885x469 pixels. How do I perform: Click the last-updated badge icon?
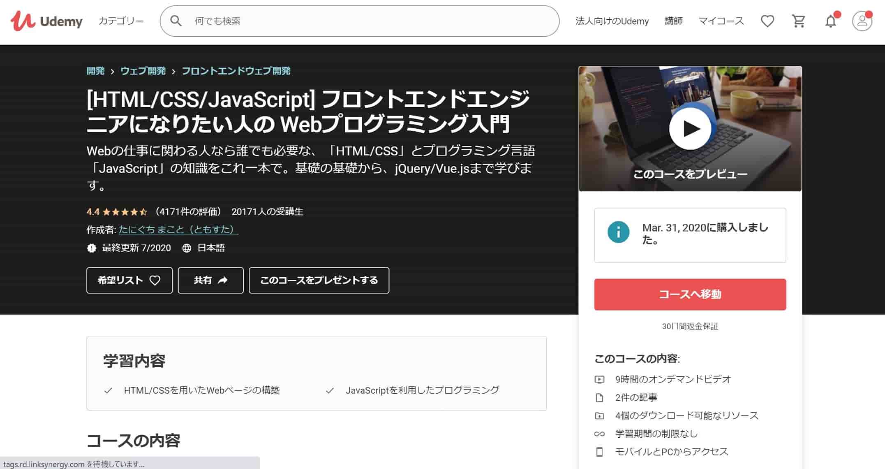91,248
